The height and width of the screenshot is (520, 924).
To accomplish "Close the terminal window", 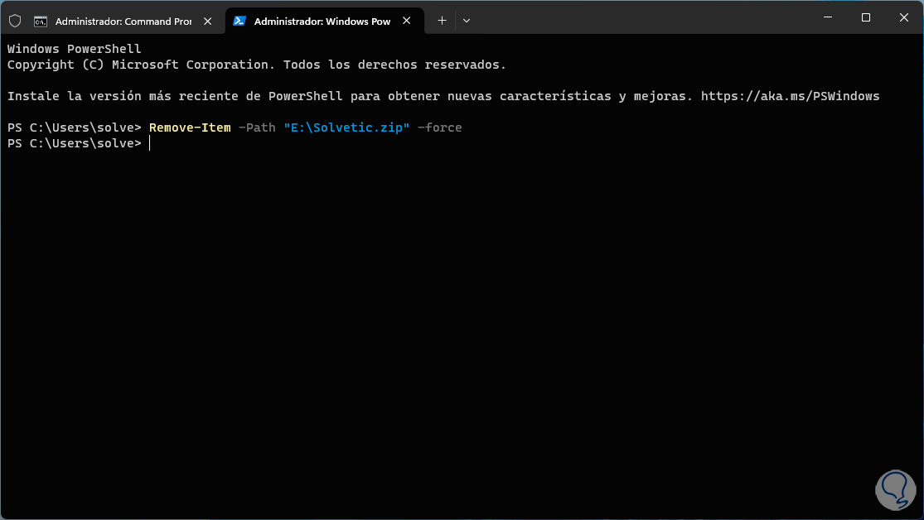I will [x=903, y=18].
